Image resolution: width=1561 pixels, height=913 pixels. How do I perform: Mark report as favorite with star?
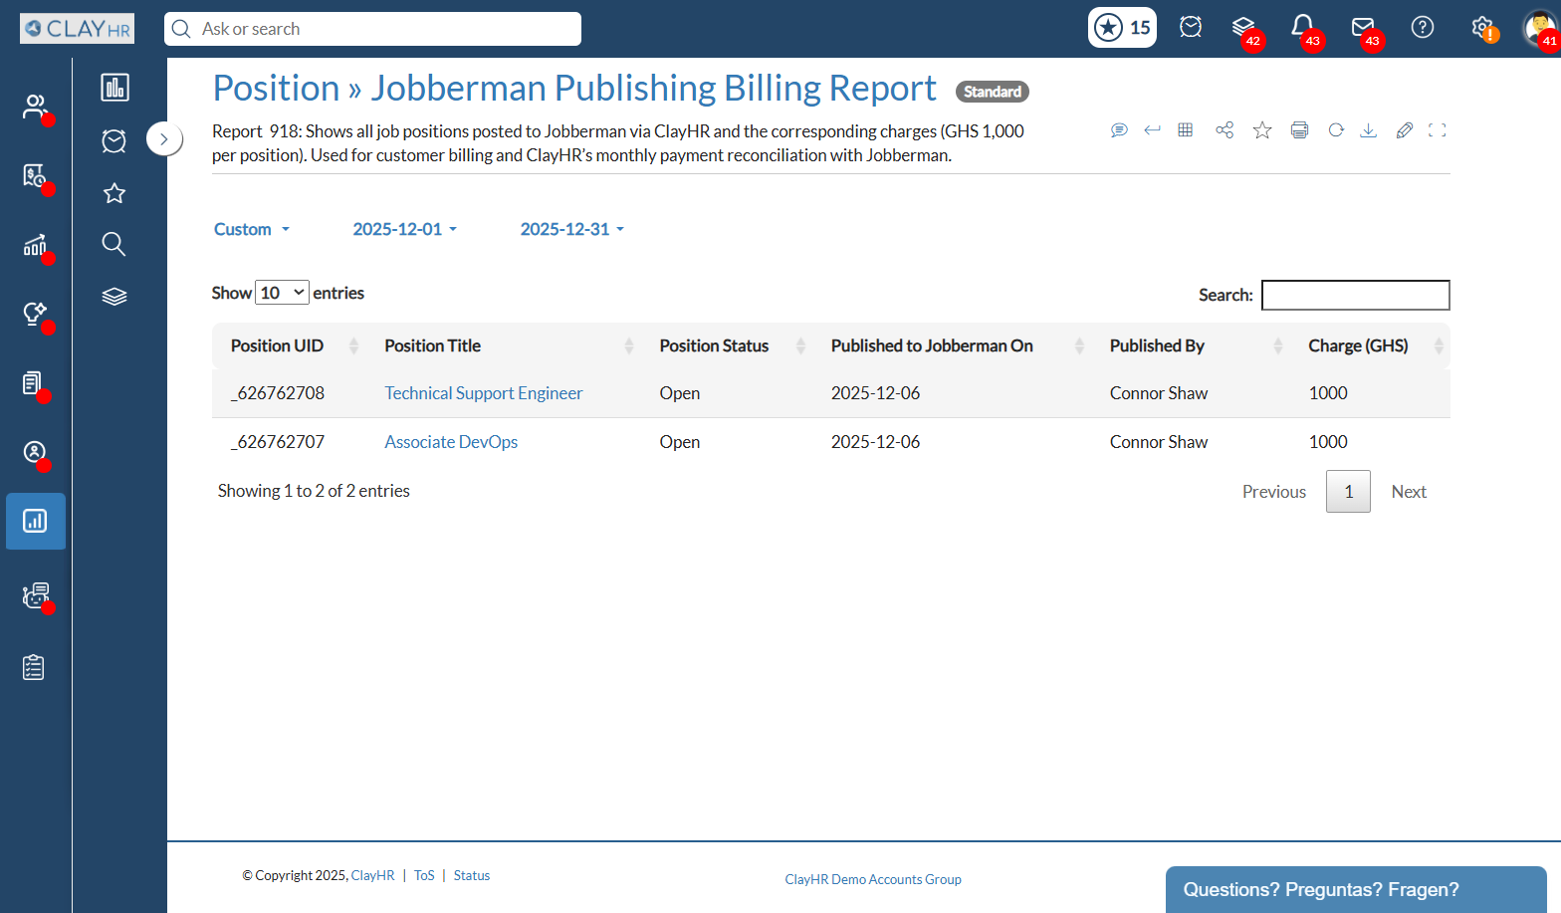[1262, 129]
